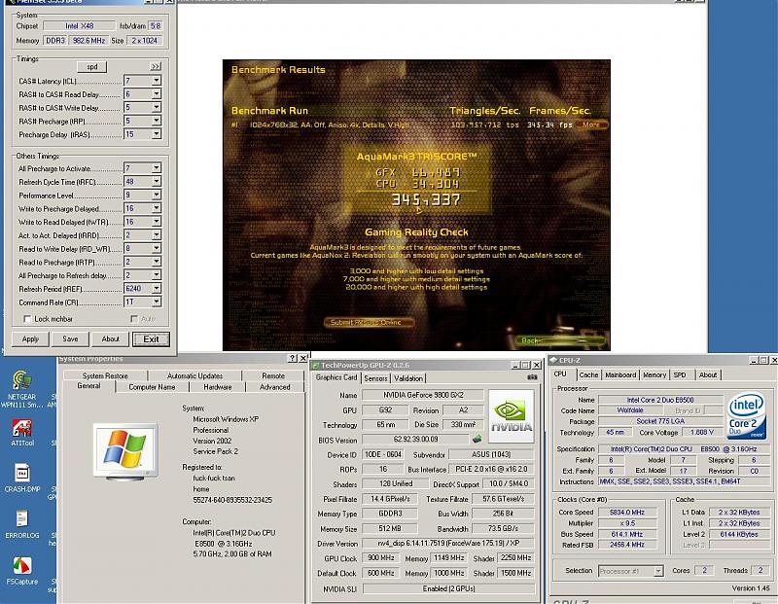Click the BIOS save chip icon in GPU-Z
Image resolution: width=778 pixels, height=604 pixels.
coord(477,440)
